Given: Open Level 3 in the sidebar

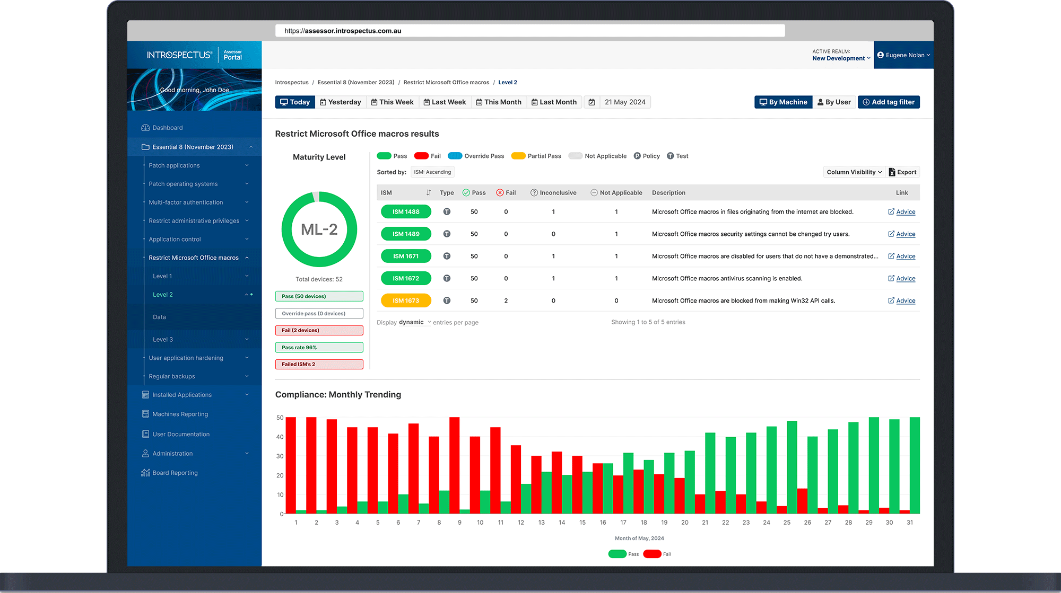Looking at the screenshot, I should click(163, 339).
